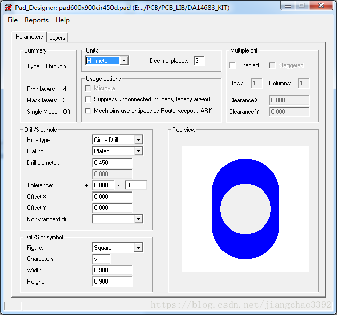The height and width of the screenshot is (315, 337).
Task: Open the Non-standard drill dropdown
Action: pos(138,219)
